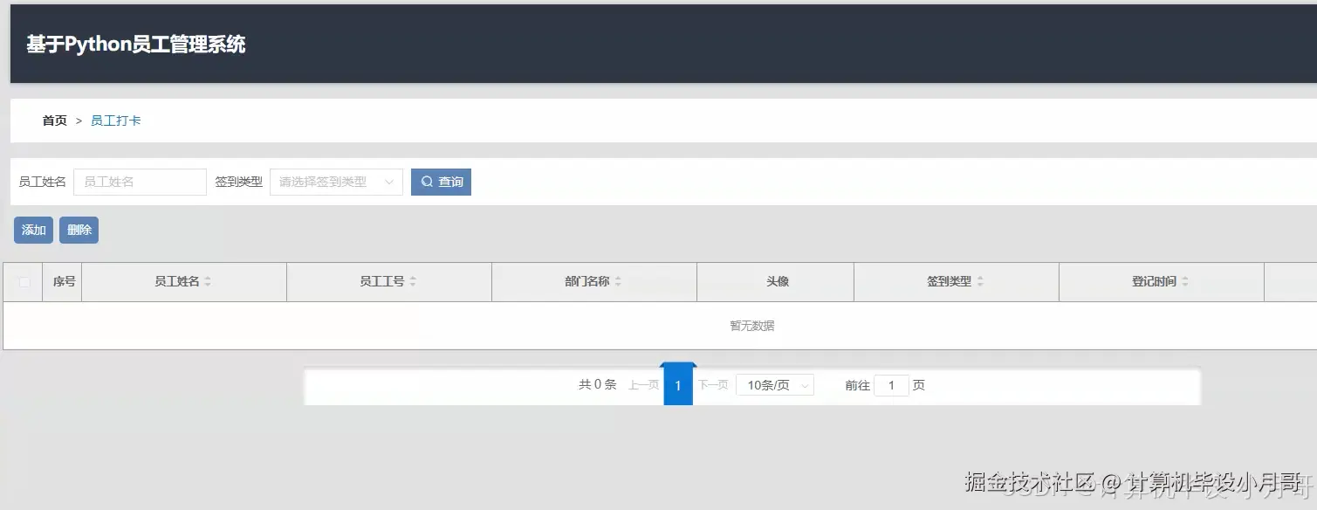Select 员工打卡 in the breadcrumb

(117, 121)
